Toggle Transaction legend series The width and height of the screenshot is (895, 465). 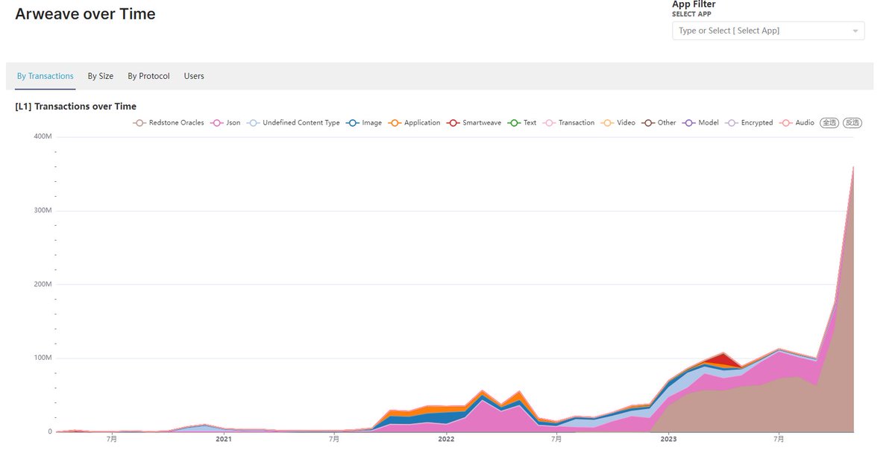pos(569,123)
